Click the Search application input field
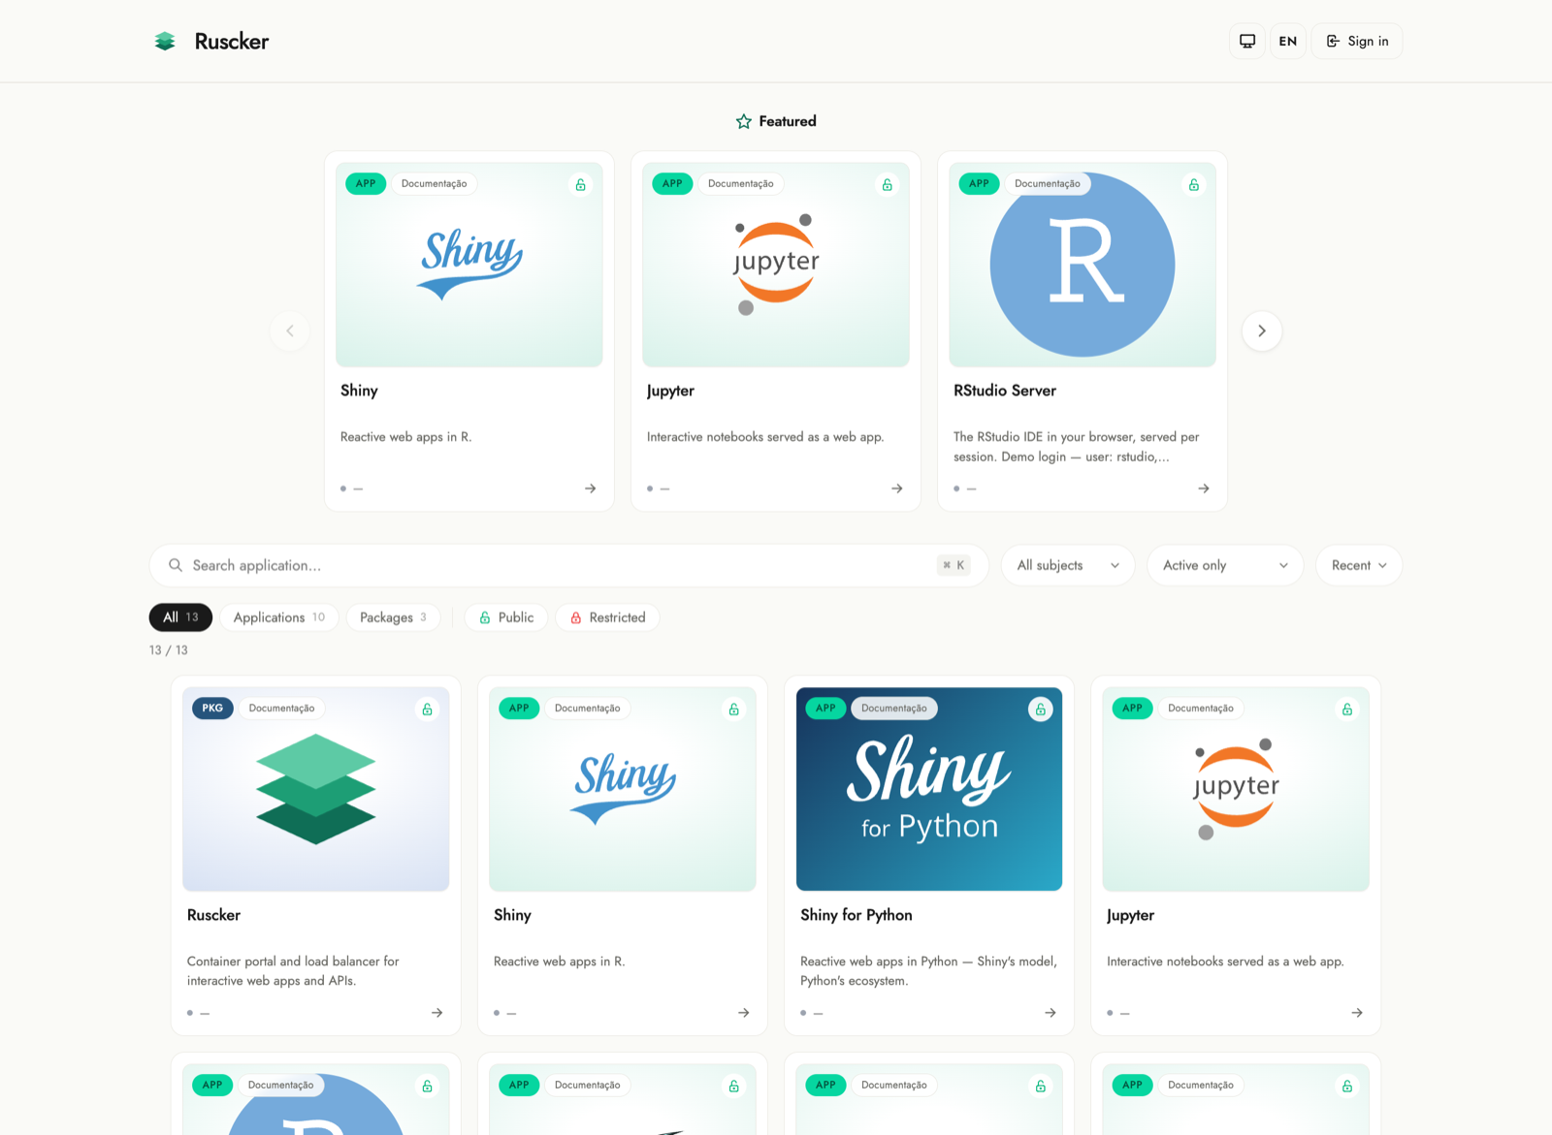 [x=568, y=565]
